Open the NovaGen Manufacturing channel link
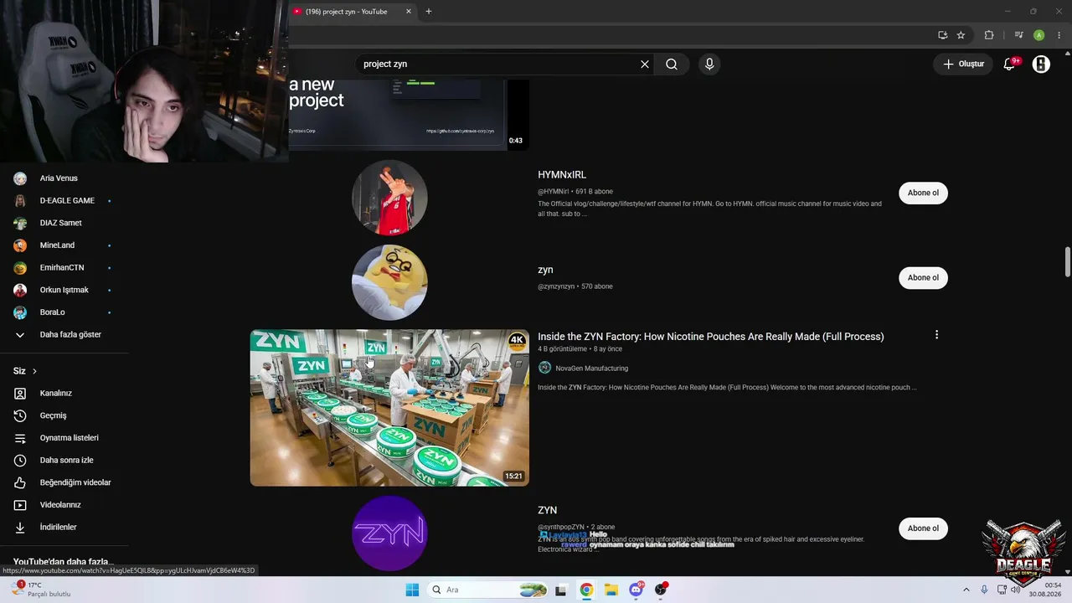 pyautogui.click(x=591, y=368)
